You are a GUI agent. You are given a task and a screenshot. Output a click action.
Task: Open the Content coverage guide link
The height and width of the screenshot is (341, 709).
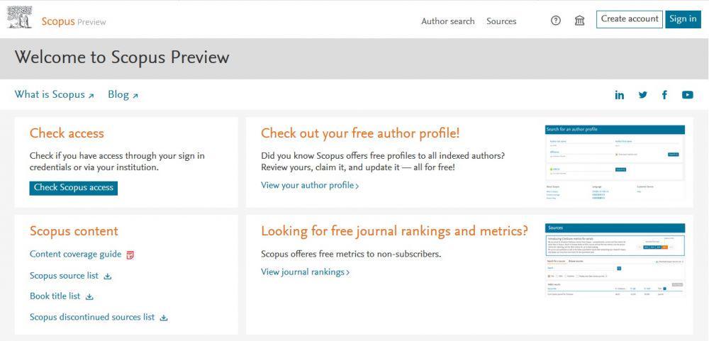[76, 255]
